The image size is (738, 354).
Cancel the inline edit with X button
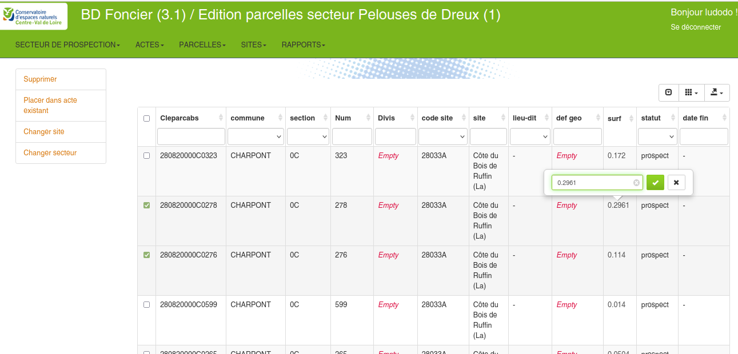[676, 183]
